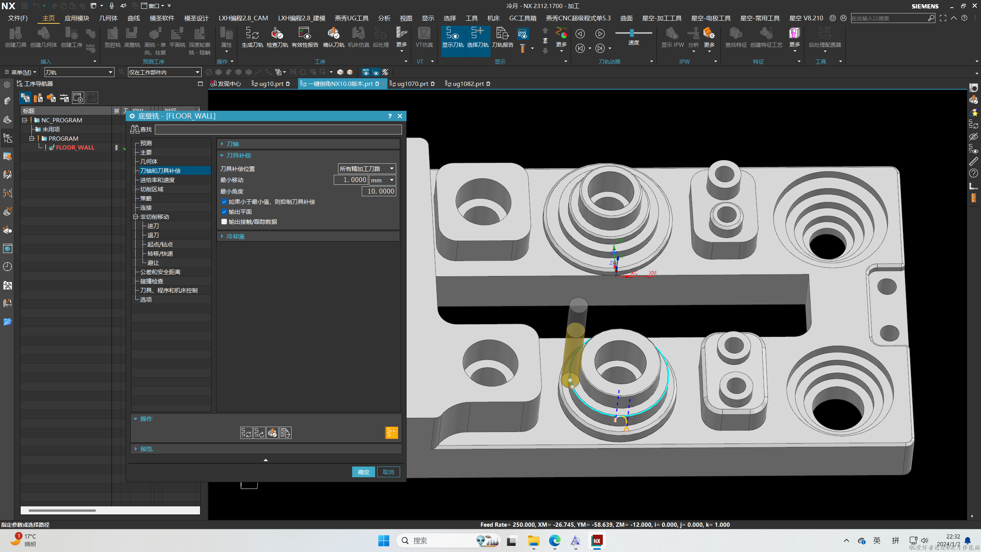Open the mm unit dropdown for 最小移动

point(382,180)
